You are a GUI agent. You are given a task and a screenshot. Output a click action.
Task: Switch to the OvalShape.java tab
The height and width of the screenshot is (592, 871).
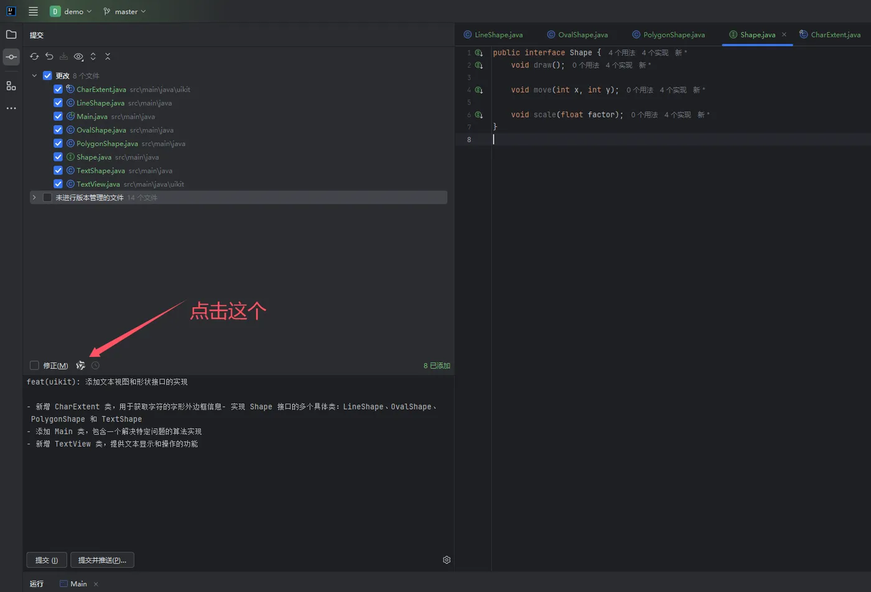[x=577, y=35]
